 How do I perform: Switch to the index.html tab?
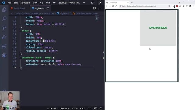coord(18,9)
